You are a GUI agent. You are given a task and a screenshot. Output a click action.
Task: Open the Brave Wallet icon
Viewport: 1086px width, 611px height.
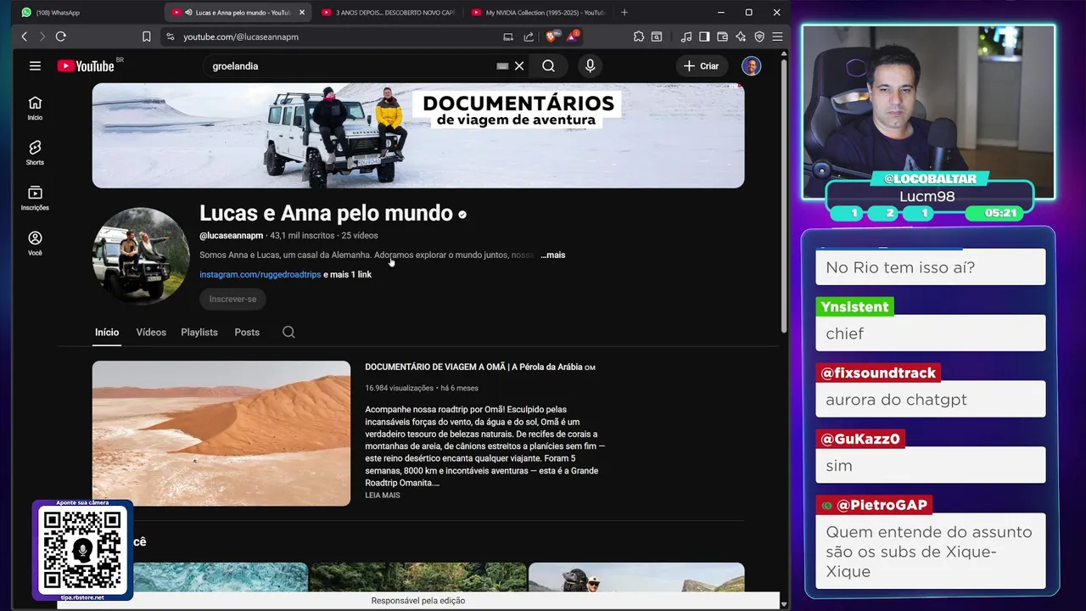pyautogui.click(x=723, y=36)
